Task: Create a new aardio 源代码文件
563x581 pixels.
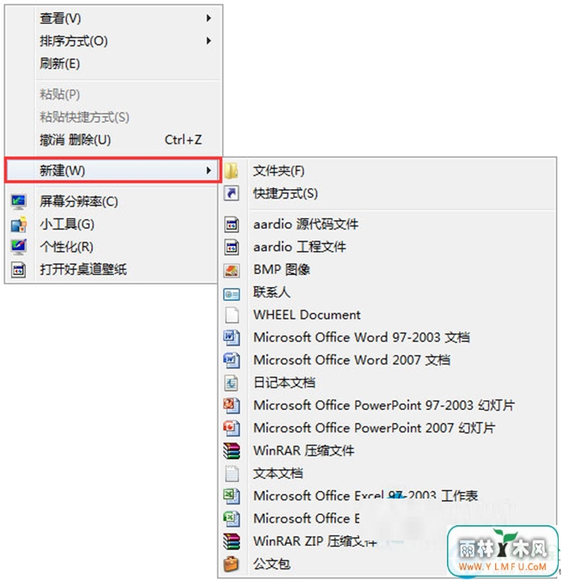Action: click(388, 224)
